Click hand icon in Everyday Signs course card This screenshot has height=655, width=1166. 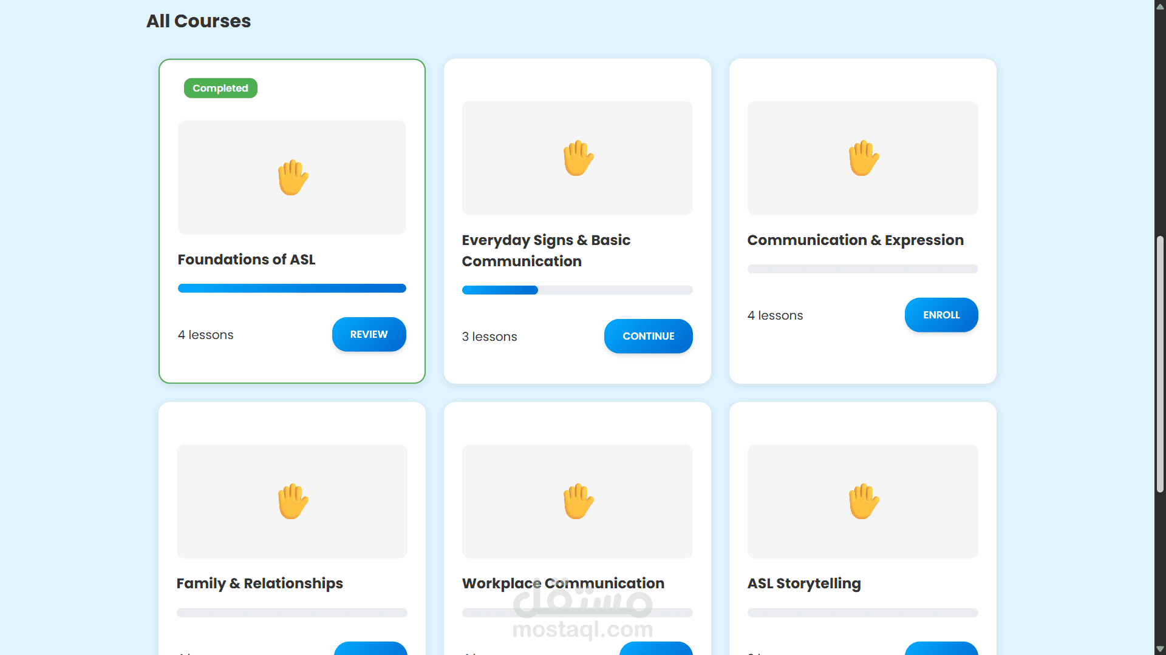point(578,158)
